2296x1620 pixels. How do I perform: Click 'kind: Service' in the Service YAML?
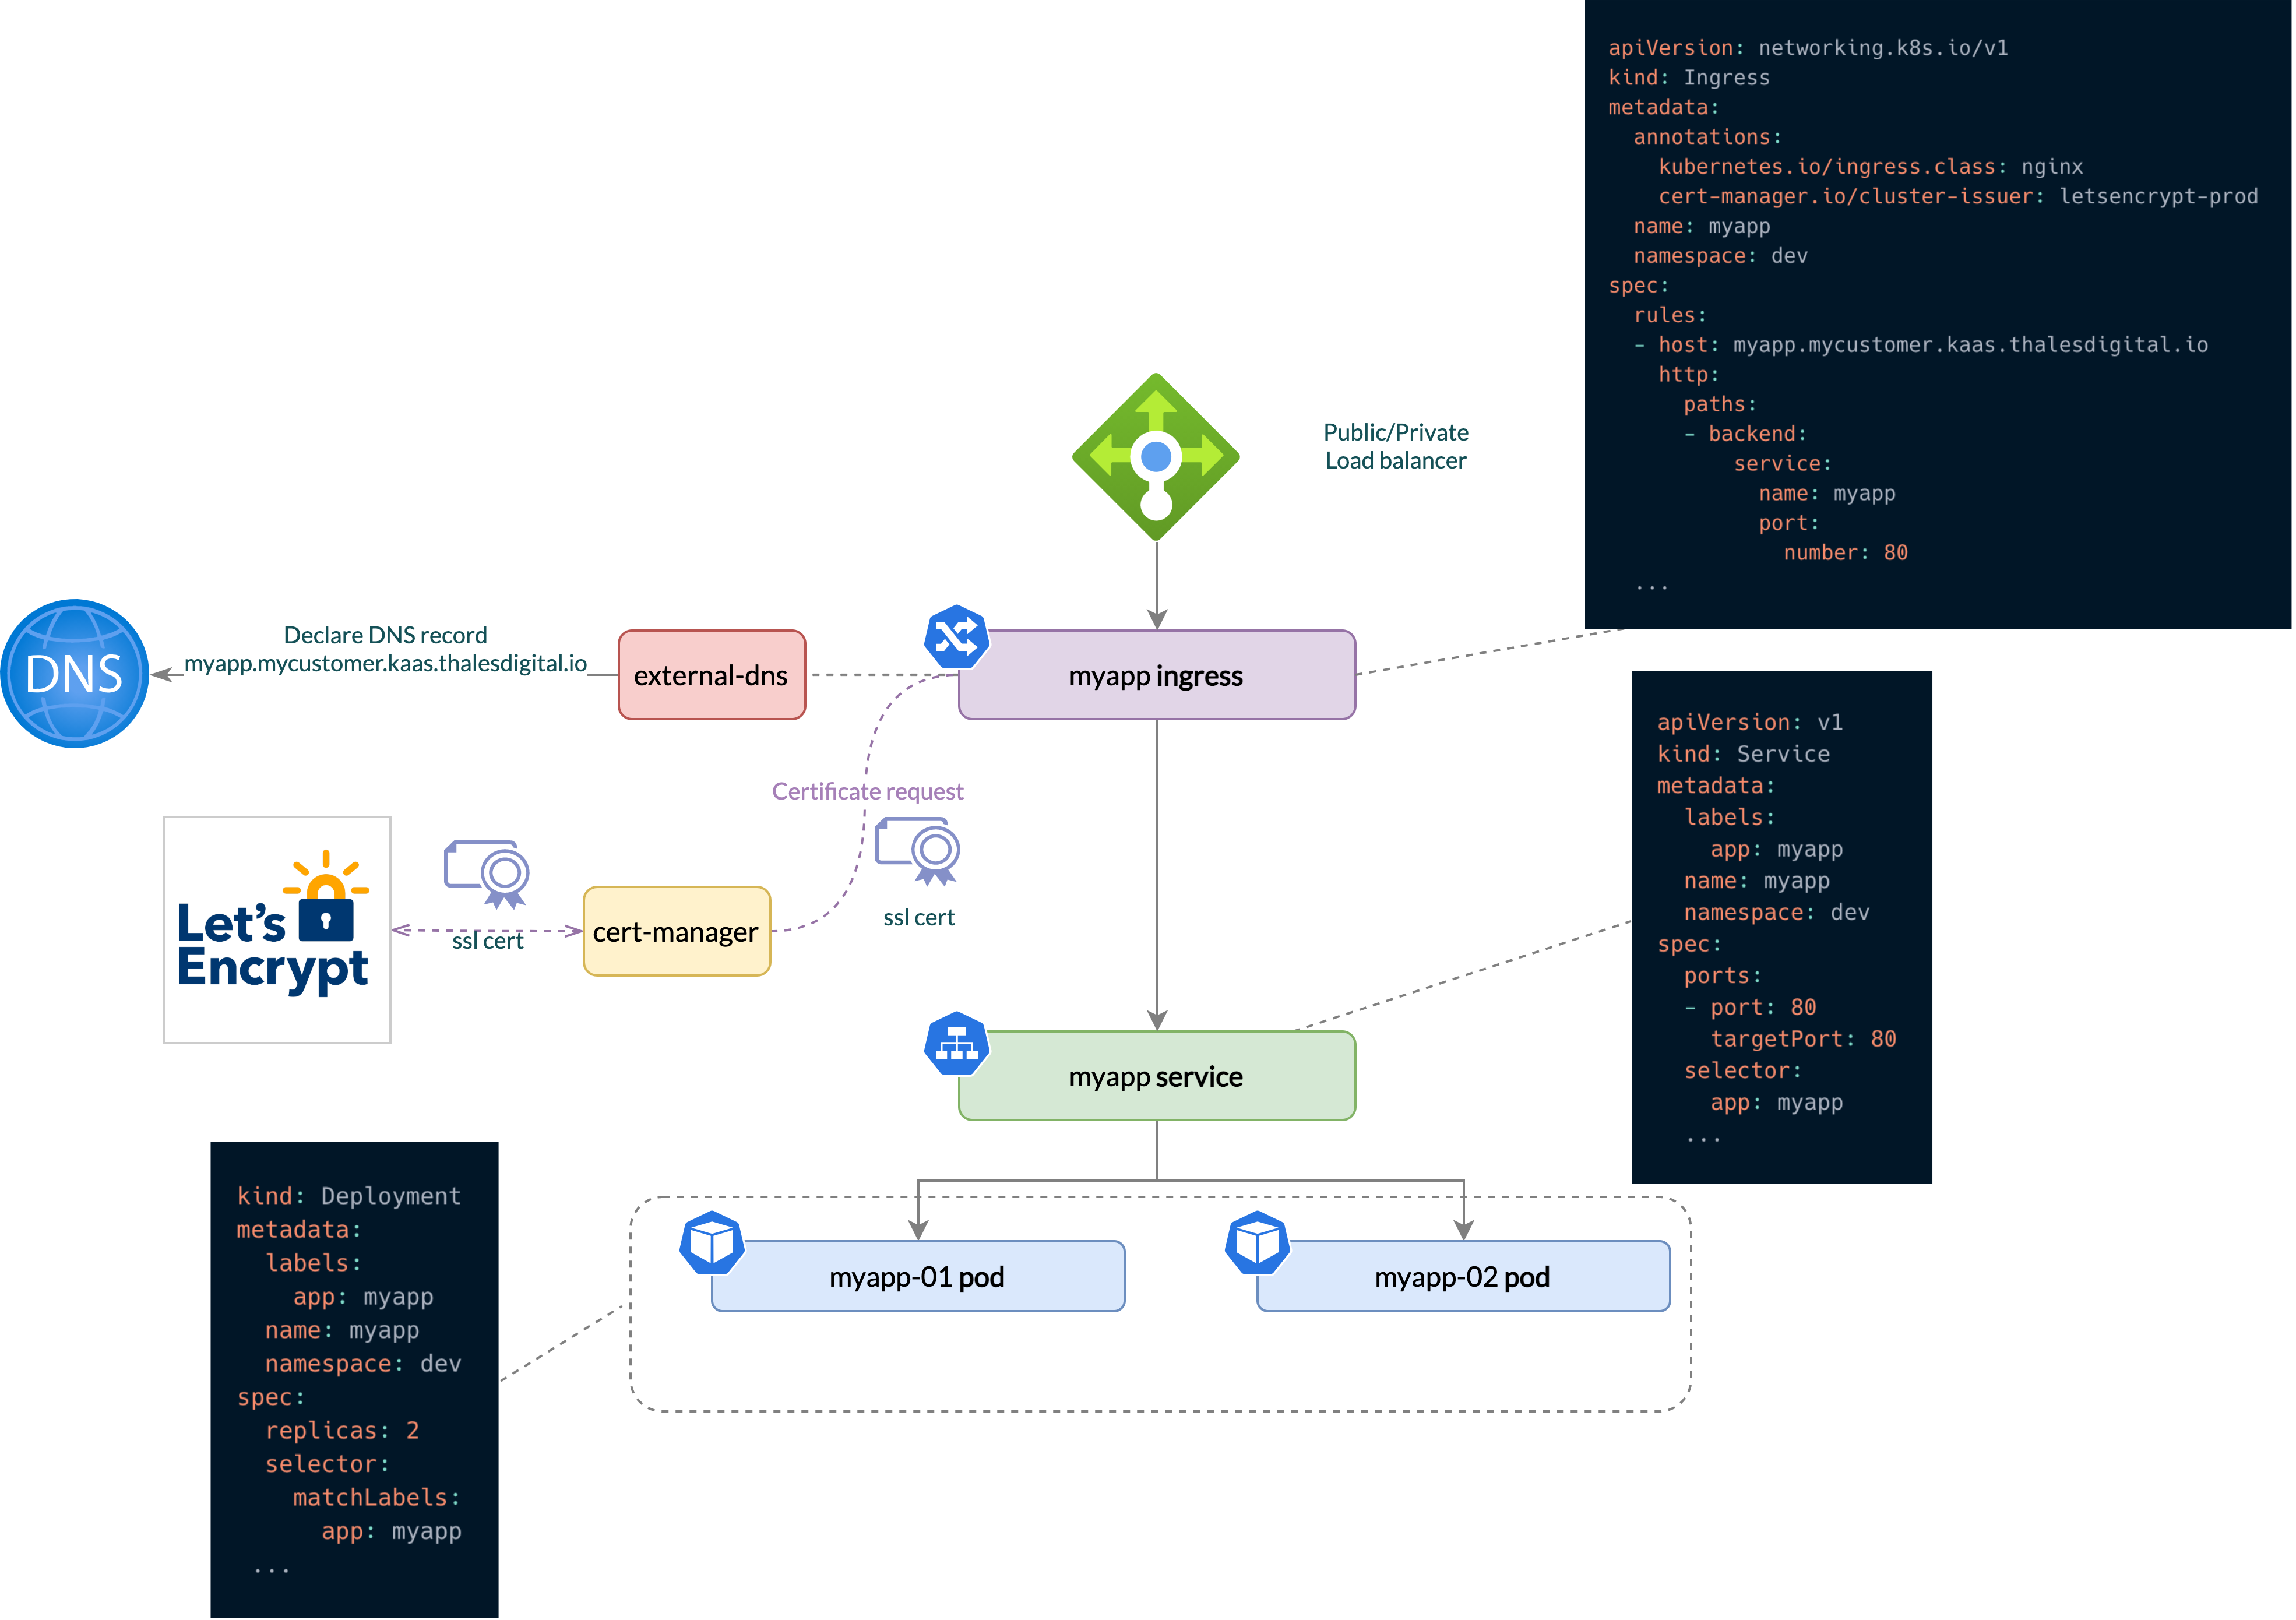(x=1743, y=754)
